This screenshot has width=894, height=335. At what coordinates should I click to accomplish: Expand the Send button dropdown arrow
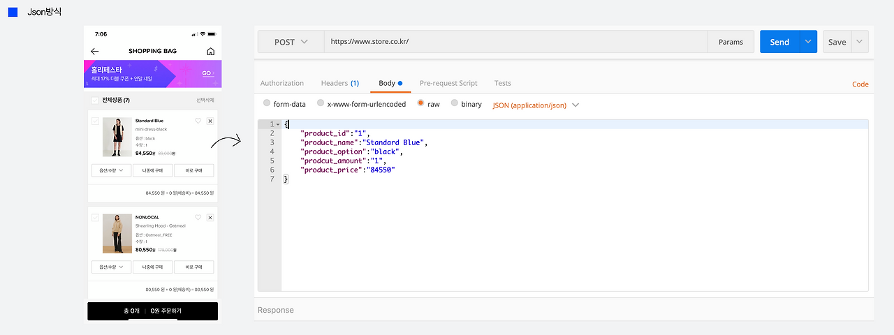(x=808, y=42)
